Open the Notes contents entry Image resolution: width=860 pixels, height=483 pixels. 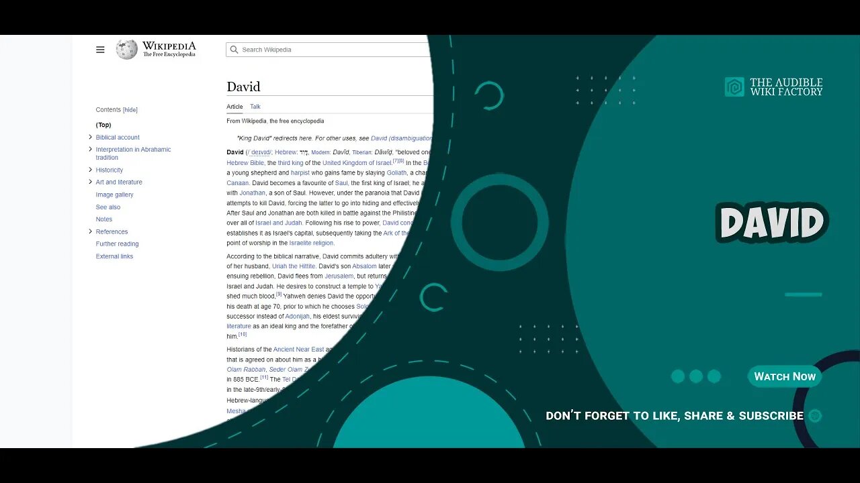(x=104, y=219)
